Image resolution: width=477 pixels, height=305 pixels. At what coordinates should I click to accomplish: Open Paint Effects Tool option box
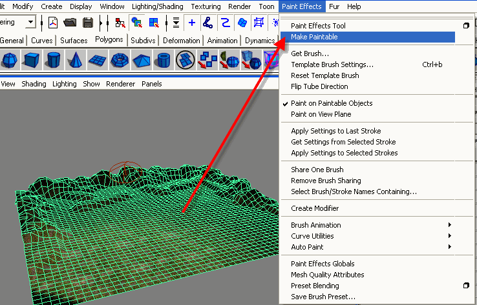[466, 26]
